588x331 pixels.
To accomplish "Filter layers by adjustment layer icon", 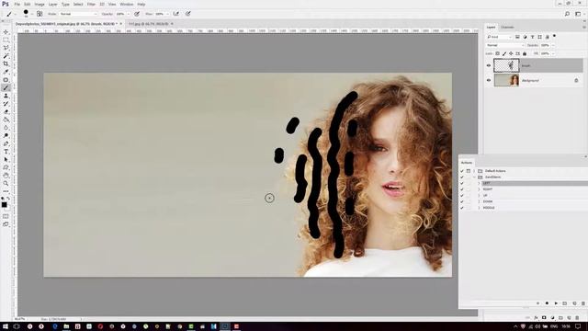I will [525, 37].
